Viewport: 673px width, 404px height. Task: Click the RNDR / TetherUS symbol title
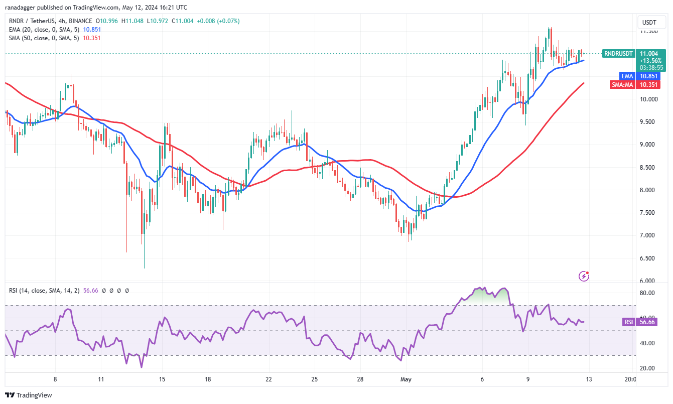point(32,21)
